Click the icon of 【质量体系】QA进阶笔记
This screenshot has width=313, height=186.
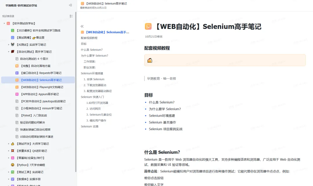click(12, 150)
